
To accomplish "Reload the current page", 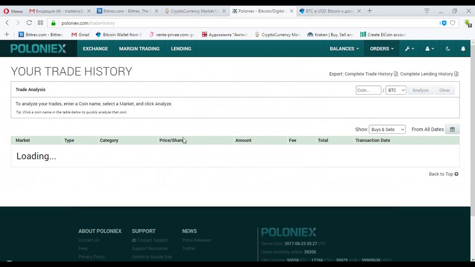I will pos(29,23).
